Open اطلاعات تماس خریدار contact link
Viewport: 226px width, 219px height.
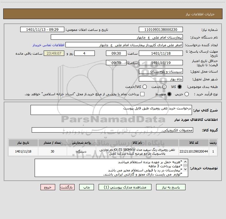pos(48,45)
